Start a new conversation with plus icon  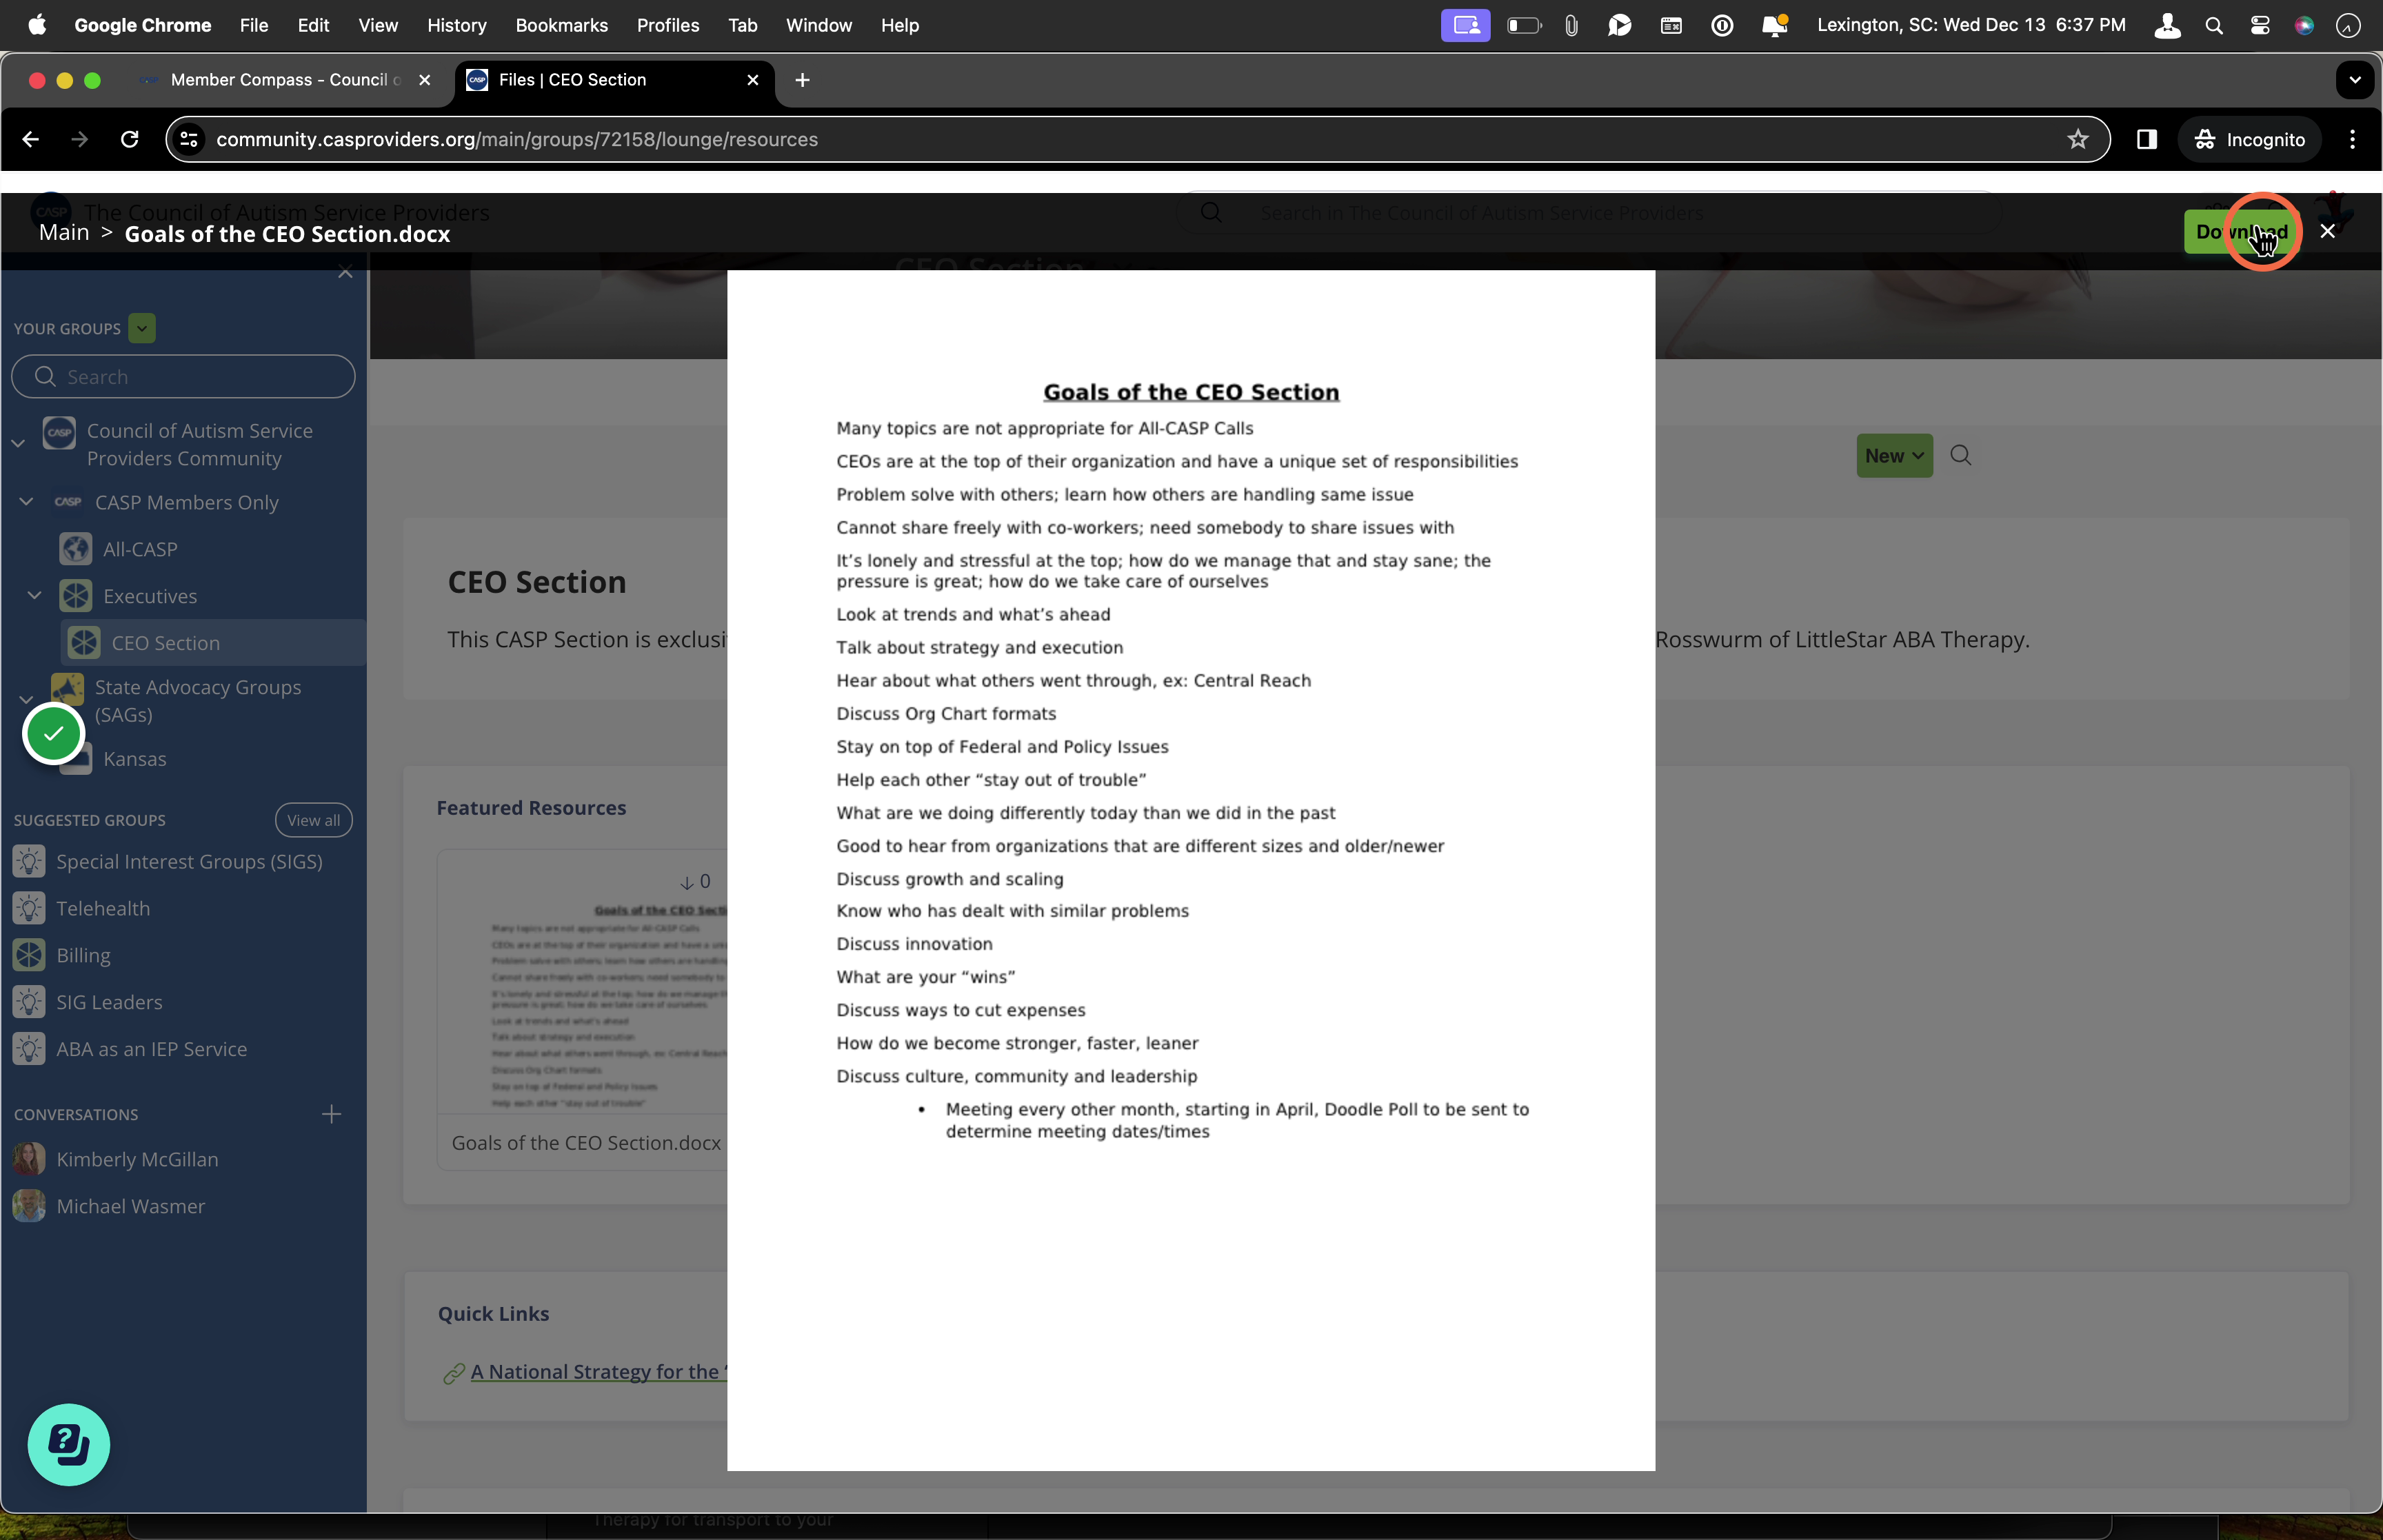332,1114
